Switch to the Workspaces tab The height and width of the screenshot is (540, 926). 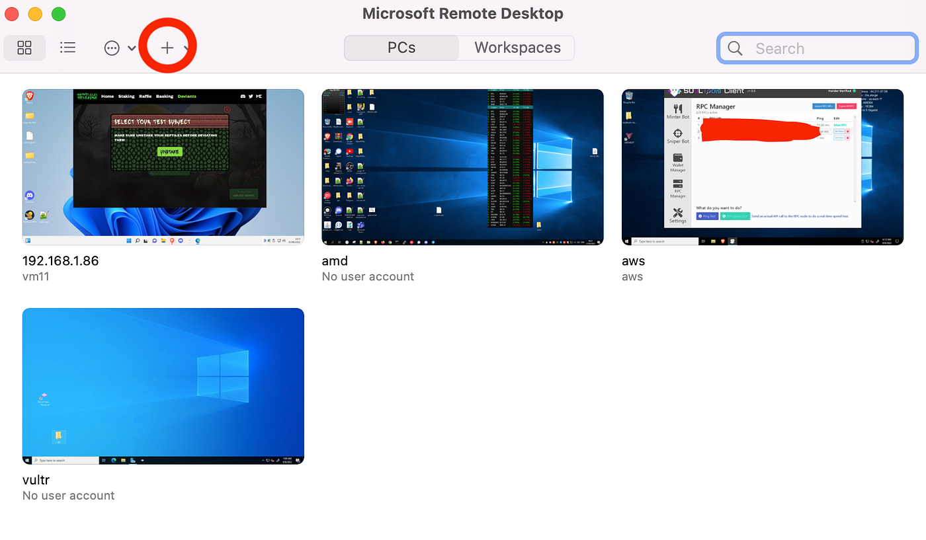tap(517, 48)
